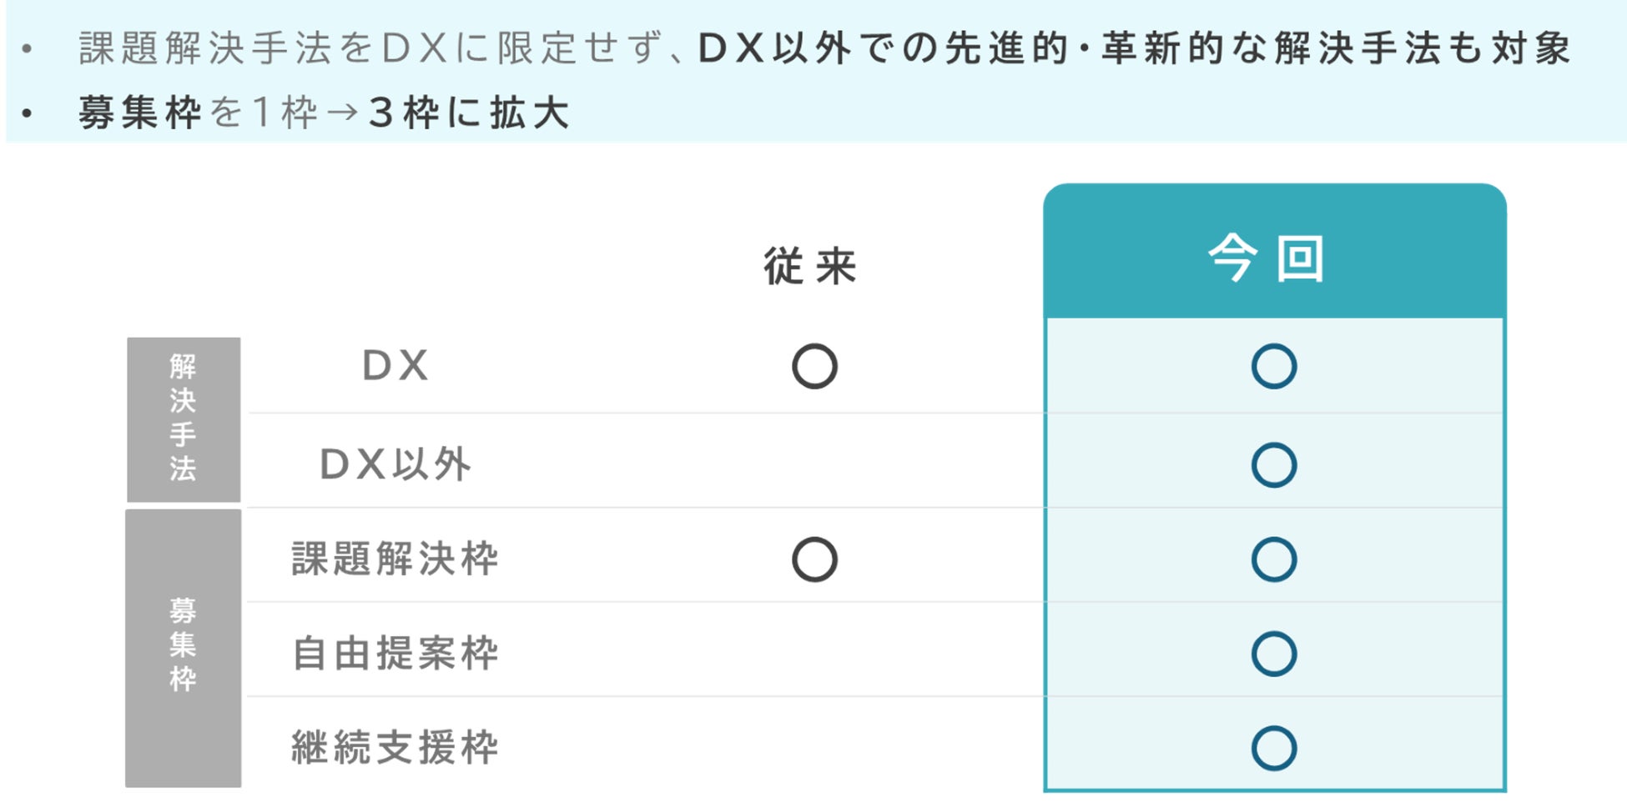This screenshot has height=807, width=1627.
Task: Click the gray 解決手法 category block
Action: pos(184,419)
